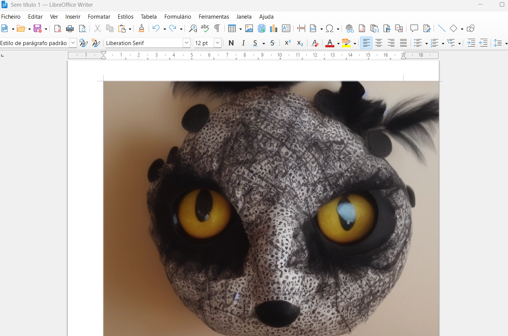Click the Print icon in toolbar
This screenshot has height=336, width=508.
[70, 29]
